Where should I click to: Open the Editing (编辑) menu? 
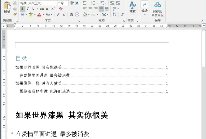tap(145, 8)
